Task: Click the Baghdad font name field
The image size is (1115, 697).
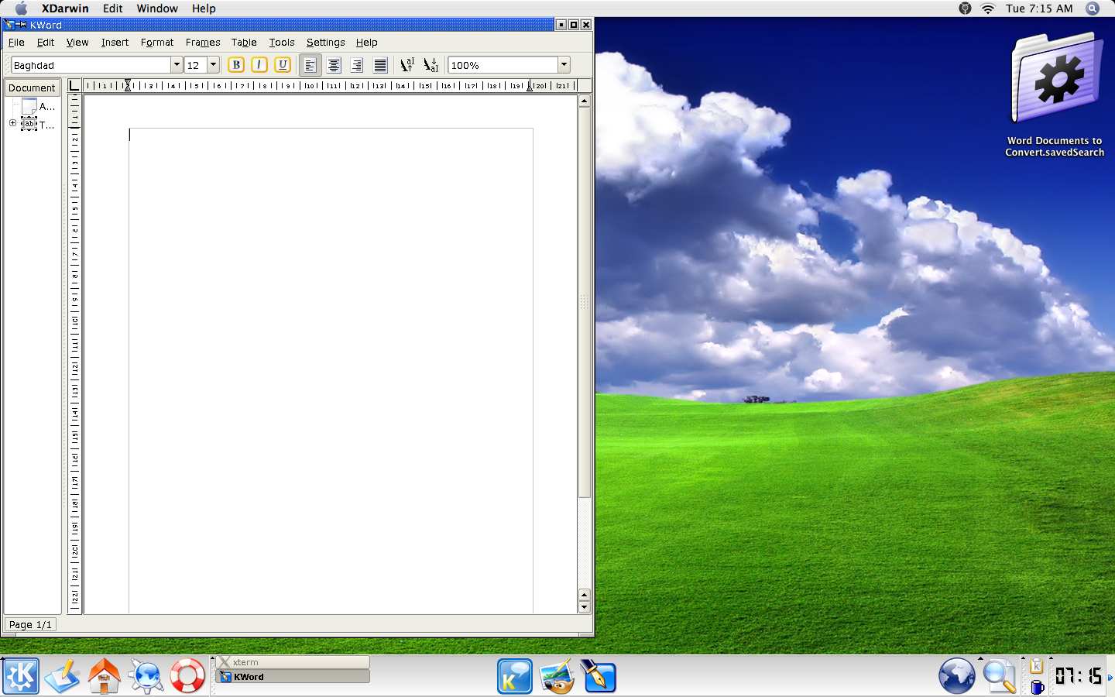Action: pos(91,65)
